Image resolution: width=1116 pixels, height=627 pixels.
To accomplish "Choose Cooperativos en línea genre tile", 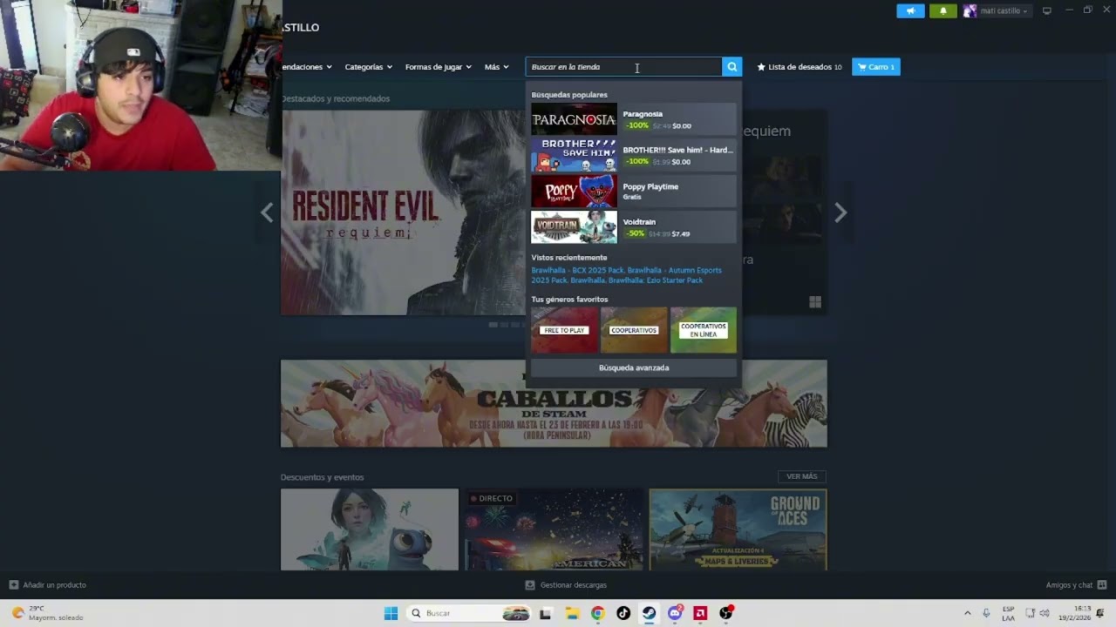I will coord(704,330).
